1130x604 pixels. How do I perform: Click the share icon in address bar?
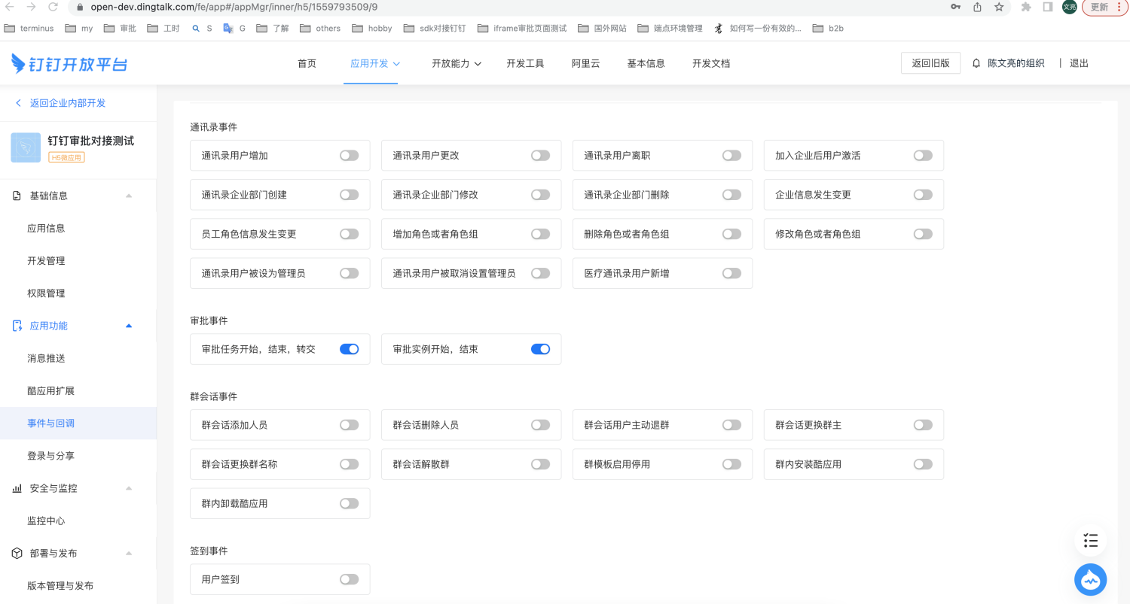click(977, 7)
